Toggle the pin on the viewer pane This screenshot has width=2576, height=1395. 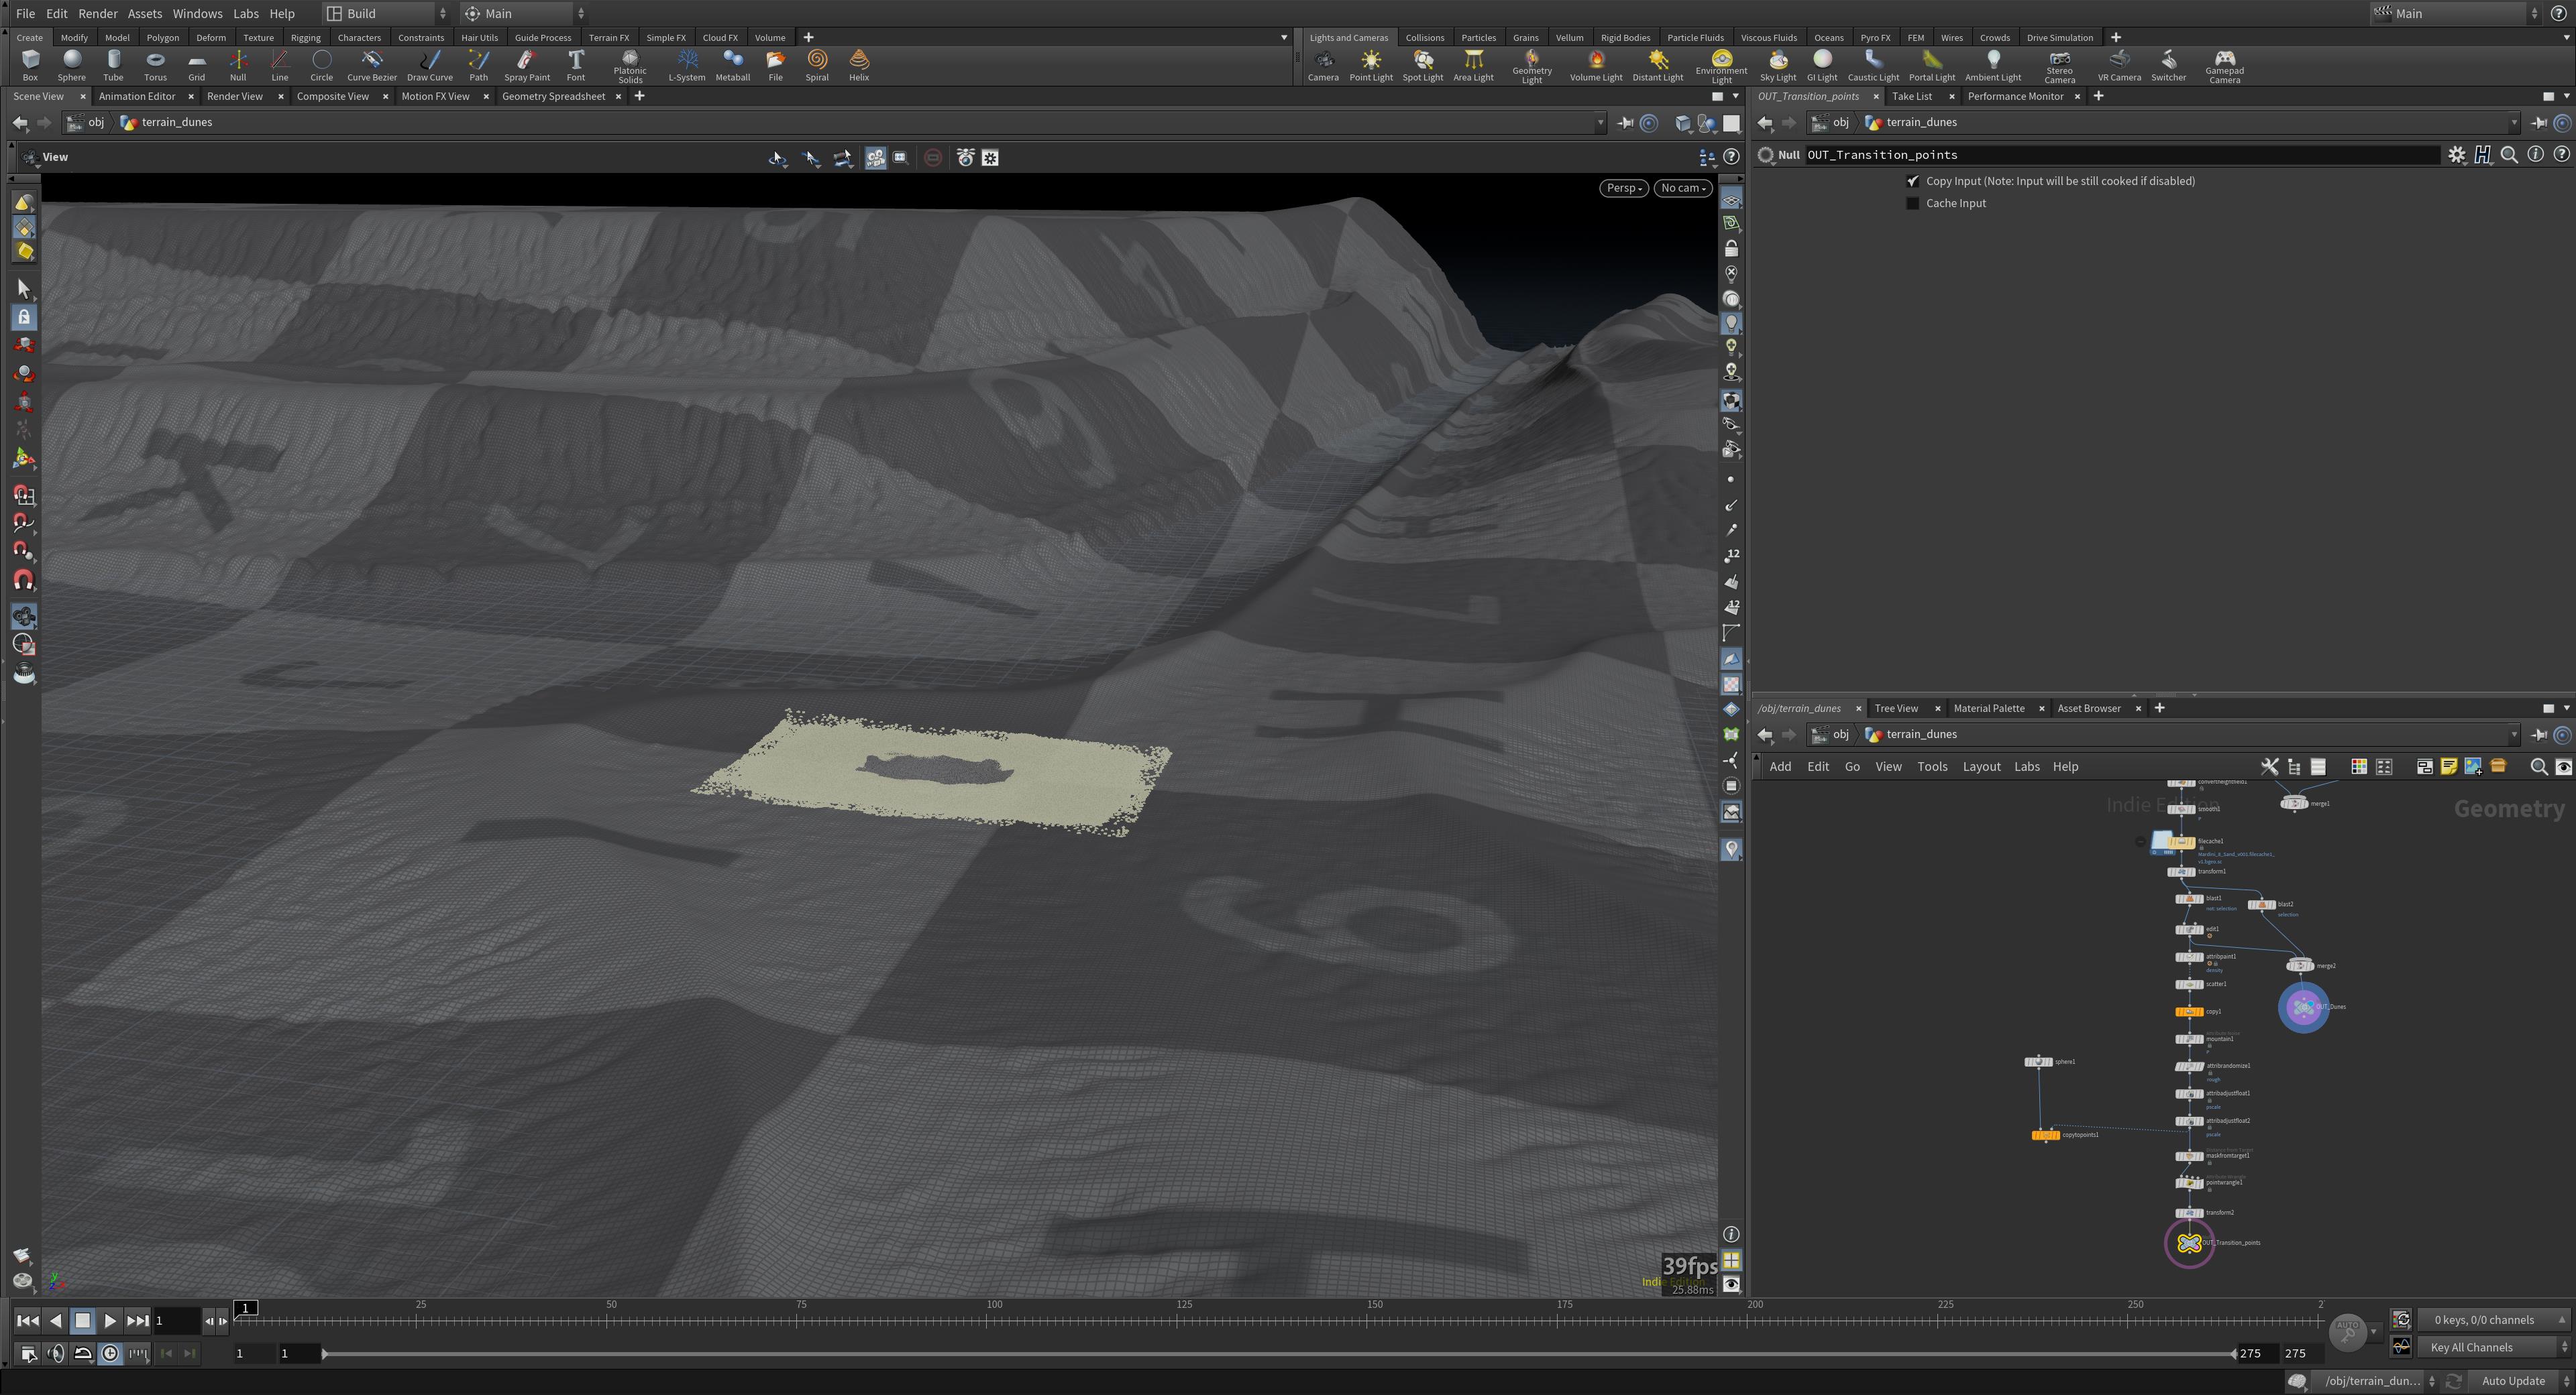1625,123
